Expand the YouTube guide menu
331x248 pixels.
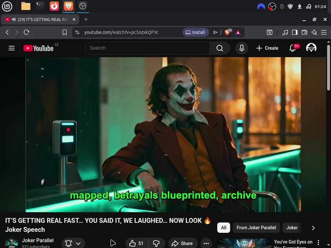pyautogui.click(x=12, y=48)
